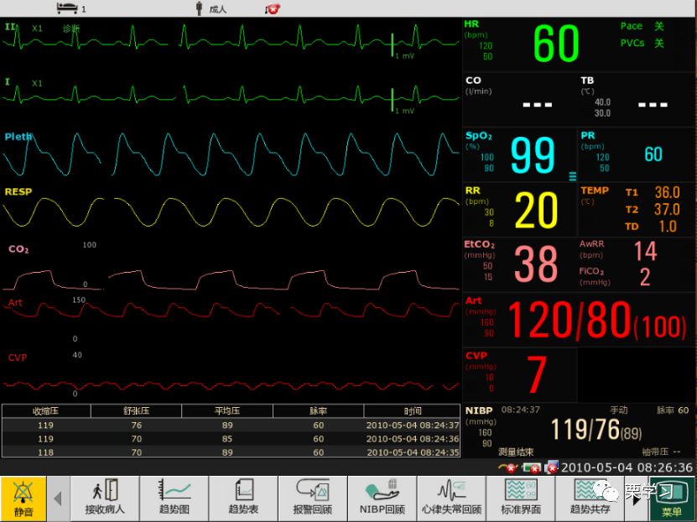This screenshot has height=522, width=697.
Task: Switch to 趋势共存 trend coexist screen
Action: point(590,499)
